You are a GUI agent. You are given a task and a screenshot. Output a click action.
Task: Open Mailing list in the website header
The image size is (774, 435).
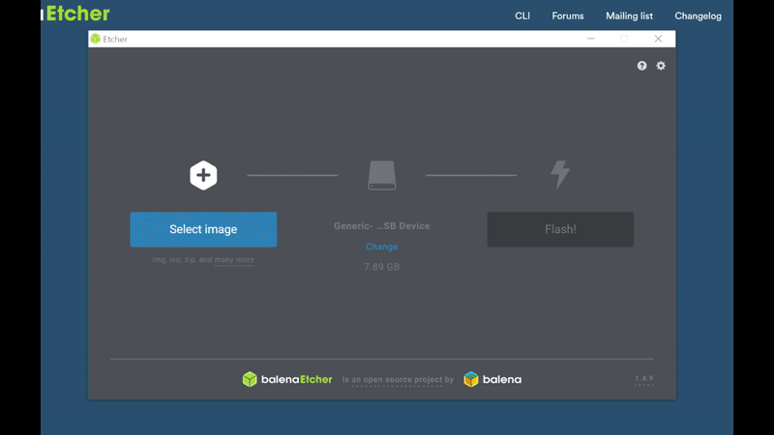629,15
